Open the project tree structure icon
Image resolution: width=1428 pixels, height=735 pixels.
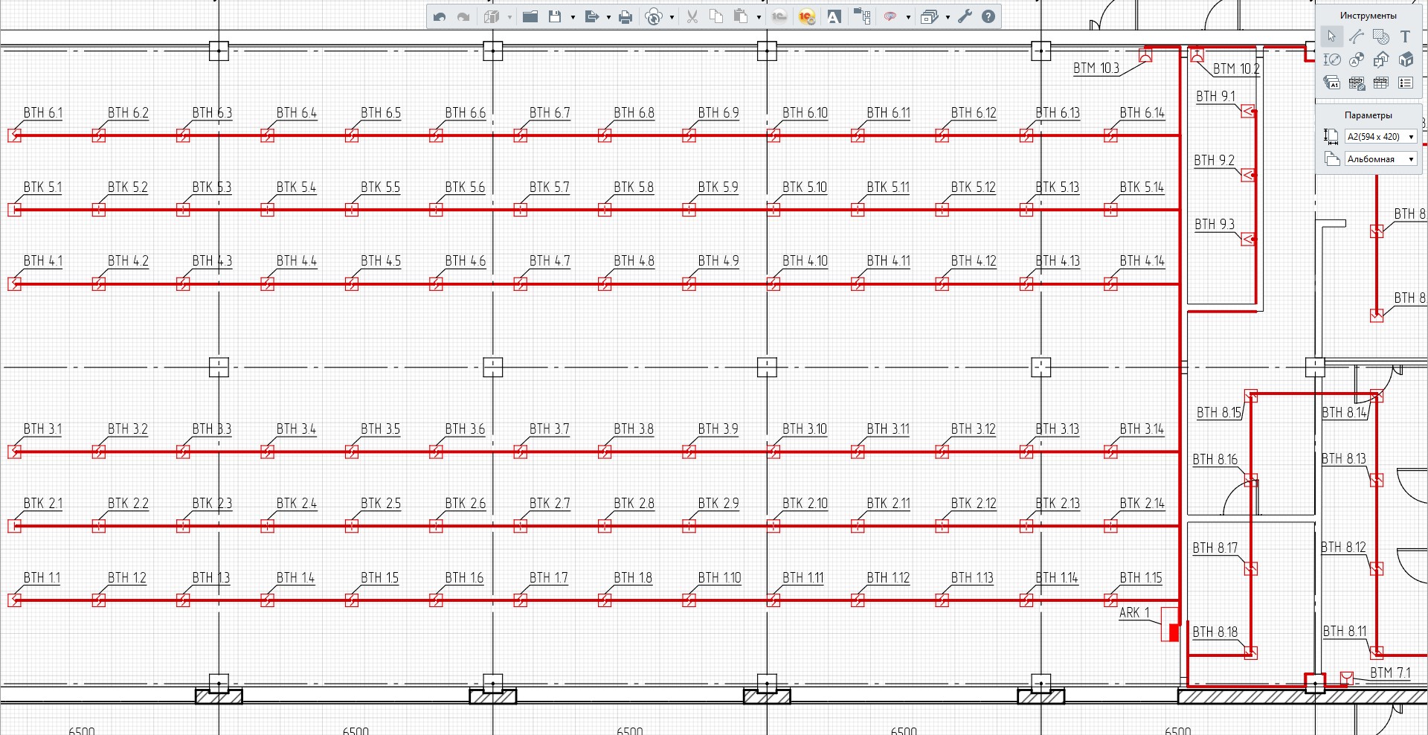click(x=862, y=16)
